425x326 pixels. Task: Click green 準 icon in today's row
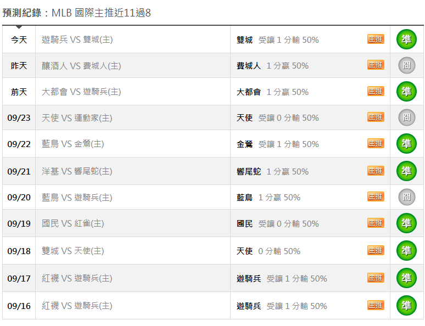tap(406, 40)
